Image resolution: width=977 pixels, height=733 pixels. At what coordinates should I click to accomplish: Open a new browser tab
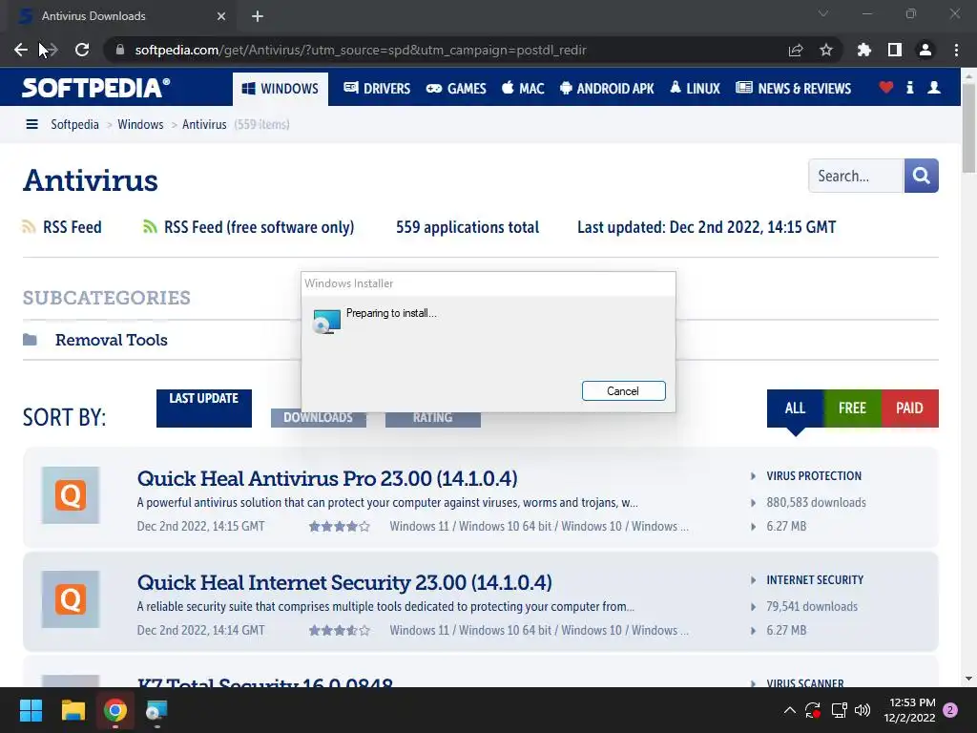(x=258, y=16)
